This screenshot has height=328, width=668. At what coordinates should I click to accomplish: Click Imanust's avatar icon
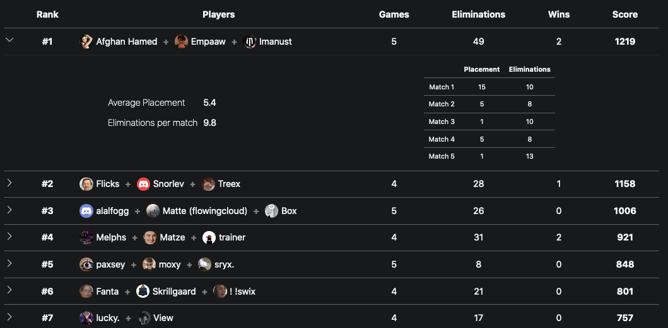click(x=250, y=42)
